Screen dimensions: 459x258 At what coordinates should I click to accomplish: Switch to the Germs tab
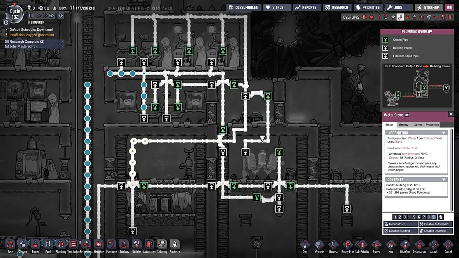point(418,125)
